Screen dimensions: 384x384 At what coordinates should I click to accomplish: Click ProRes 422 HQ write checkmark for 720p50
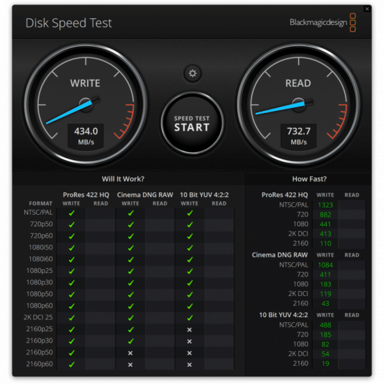pos(72,224)
